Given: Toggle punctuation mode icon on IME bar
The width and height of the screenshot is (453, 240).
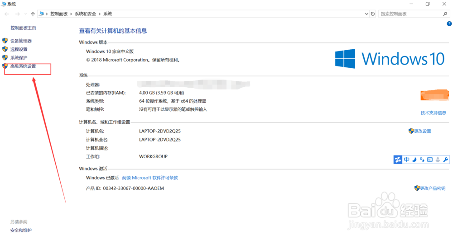Looking at the screenshot, I should click(x=422, y=160).
